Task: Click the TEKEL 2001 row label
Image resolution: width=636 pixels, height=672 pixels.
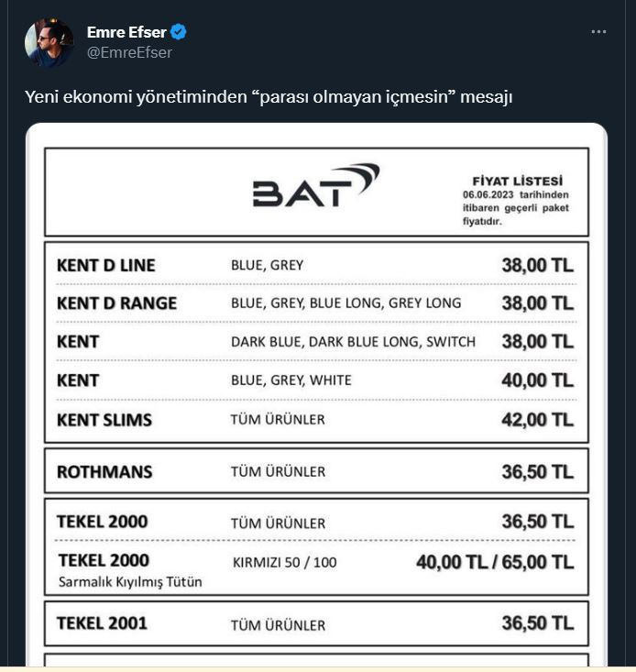Action: [102, 623]
